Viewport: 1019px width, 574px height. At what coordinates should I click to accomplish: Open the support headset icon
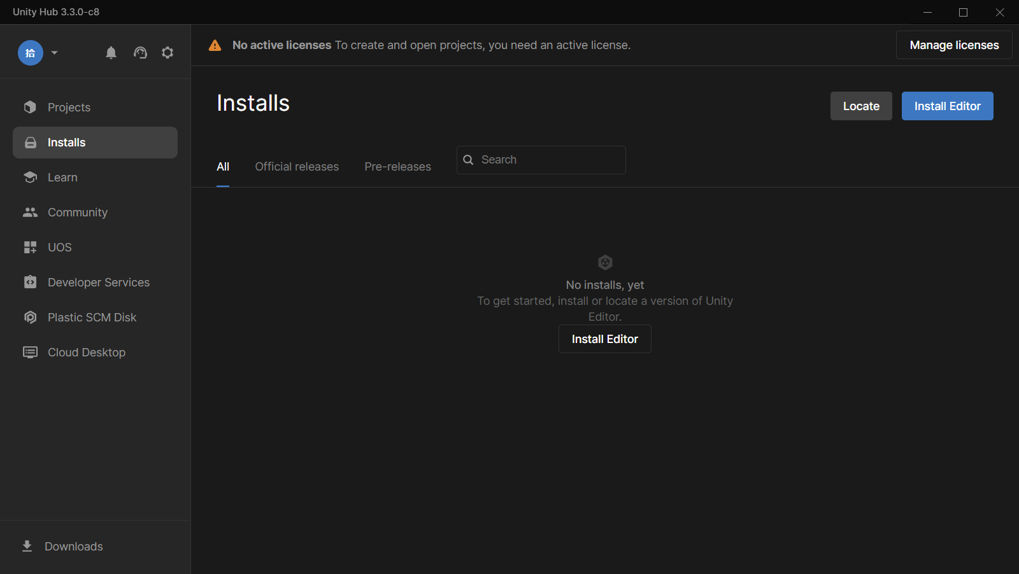point(140,53)
